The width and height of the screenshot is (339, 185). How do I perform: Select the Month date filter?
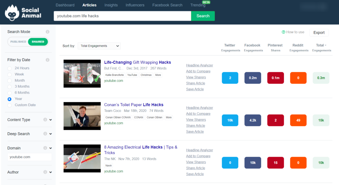[10, 81]
